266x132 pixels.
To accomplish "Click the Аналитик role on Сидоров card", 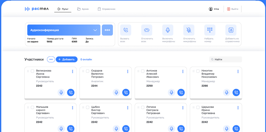I will pyautogui.click(x=97, y=81).
